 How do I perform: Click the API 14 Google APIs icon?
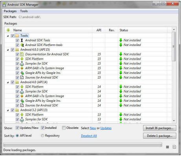tap(22, 101)
